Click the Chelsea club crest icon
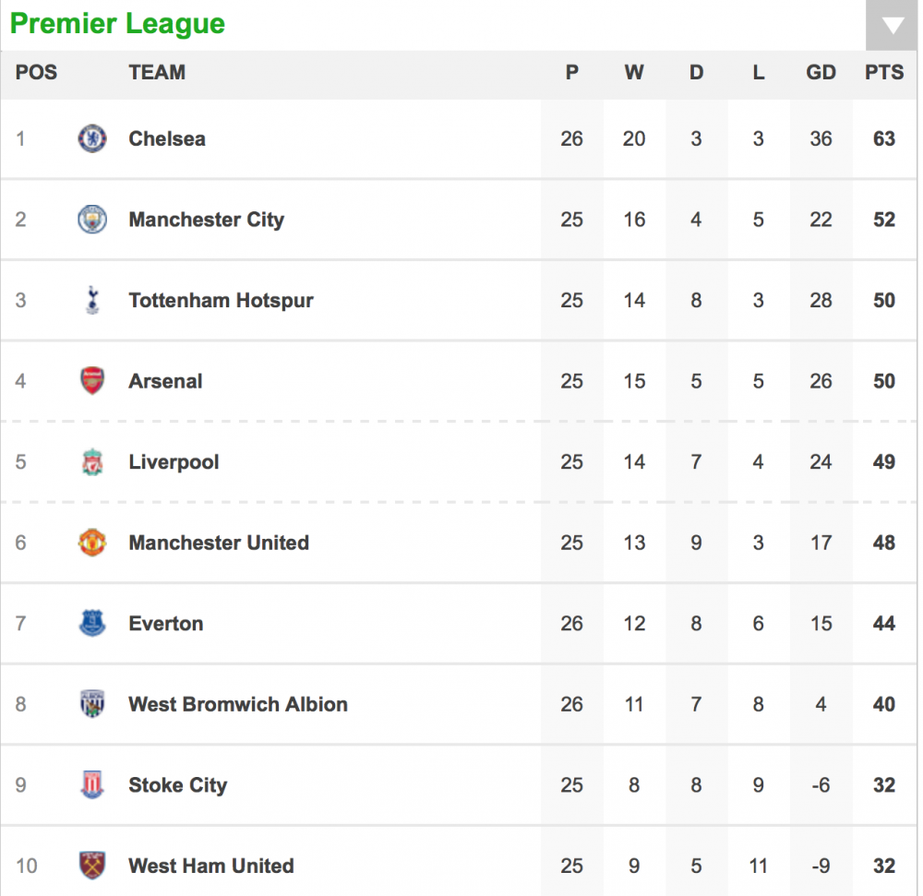The image size is (923, 896). (x=92, y=139)
